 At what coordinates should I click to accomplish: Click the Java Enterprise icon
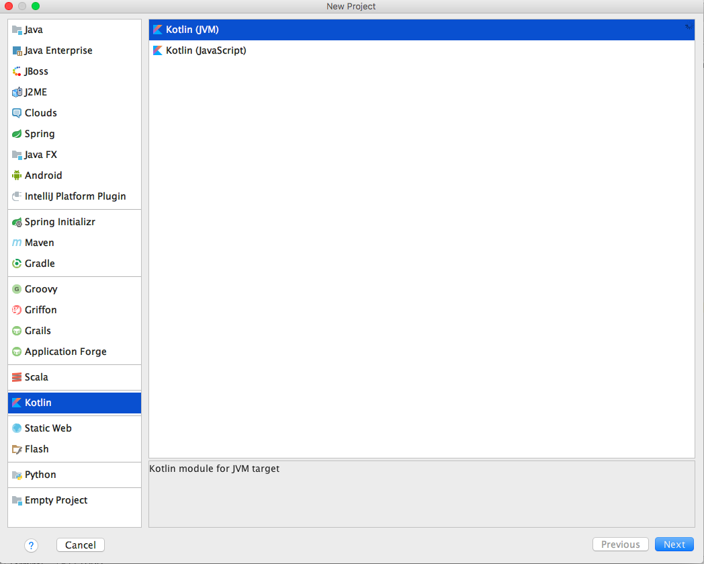(17, 51)
